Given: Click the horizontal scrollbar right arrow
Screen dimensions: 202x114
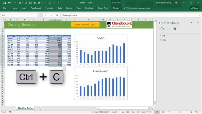Looking at the screenshot, I should point(153,108).
